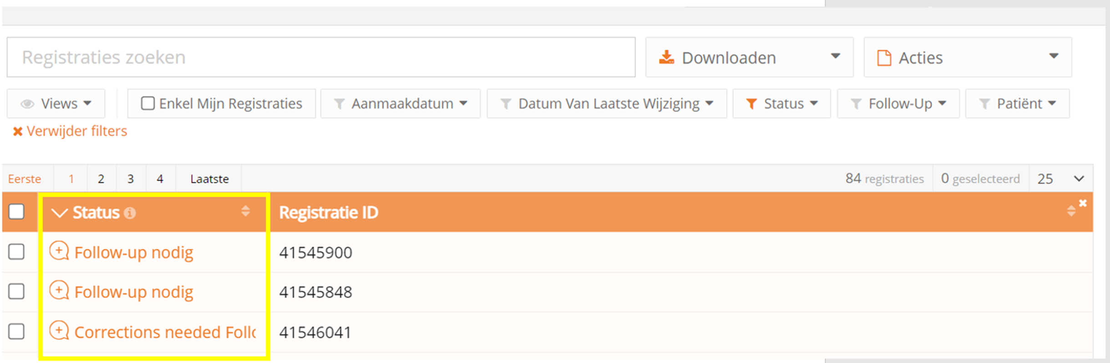Click the white X in the table header corner
This screenshot has height=363, width=1110.
[1083, 203]
